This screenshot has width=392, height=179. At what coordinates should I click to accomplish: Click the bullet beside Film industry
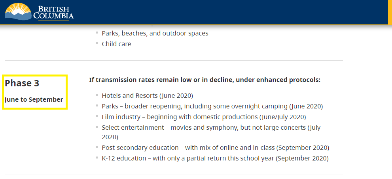tap(97, 116)
